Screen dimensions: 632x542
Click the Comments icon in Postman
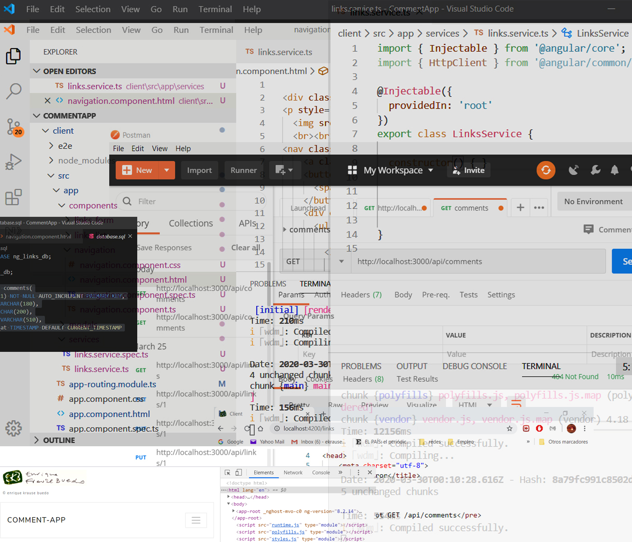[589, 229]
